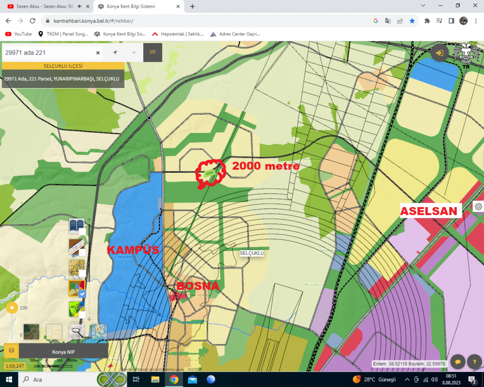Select the highlighted zoning plan layer thumbnail
484x387 pixels.
tap(76, 288)
